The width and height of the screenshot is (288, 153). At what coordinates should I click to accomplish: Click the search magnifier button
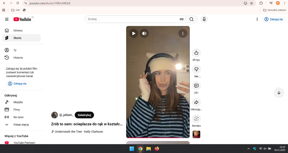click(191, 19)
